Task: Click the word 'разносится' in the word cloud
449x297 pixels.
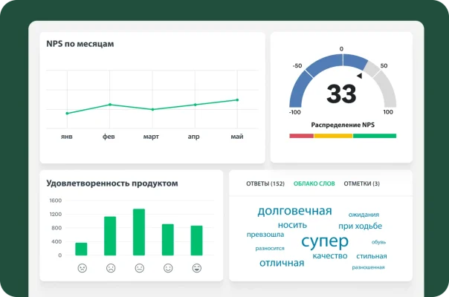Action: pyautogui.click(x=270, y=248)
